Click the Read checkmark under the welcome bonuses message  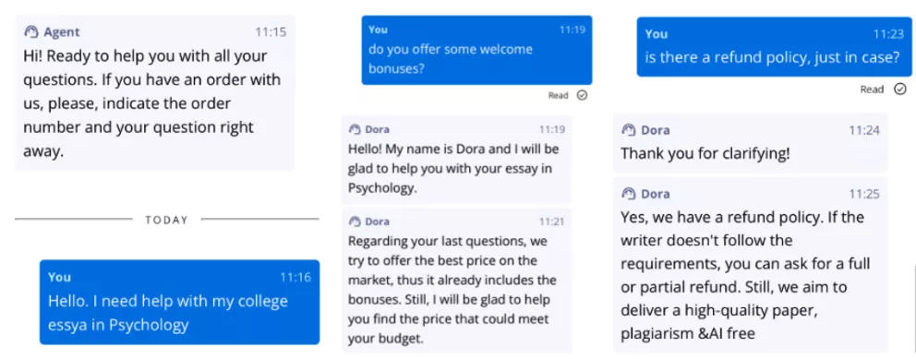point(582,96)
